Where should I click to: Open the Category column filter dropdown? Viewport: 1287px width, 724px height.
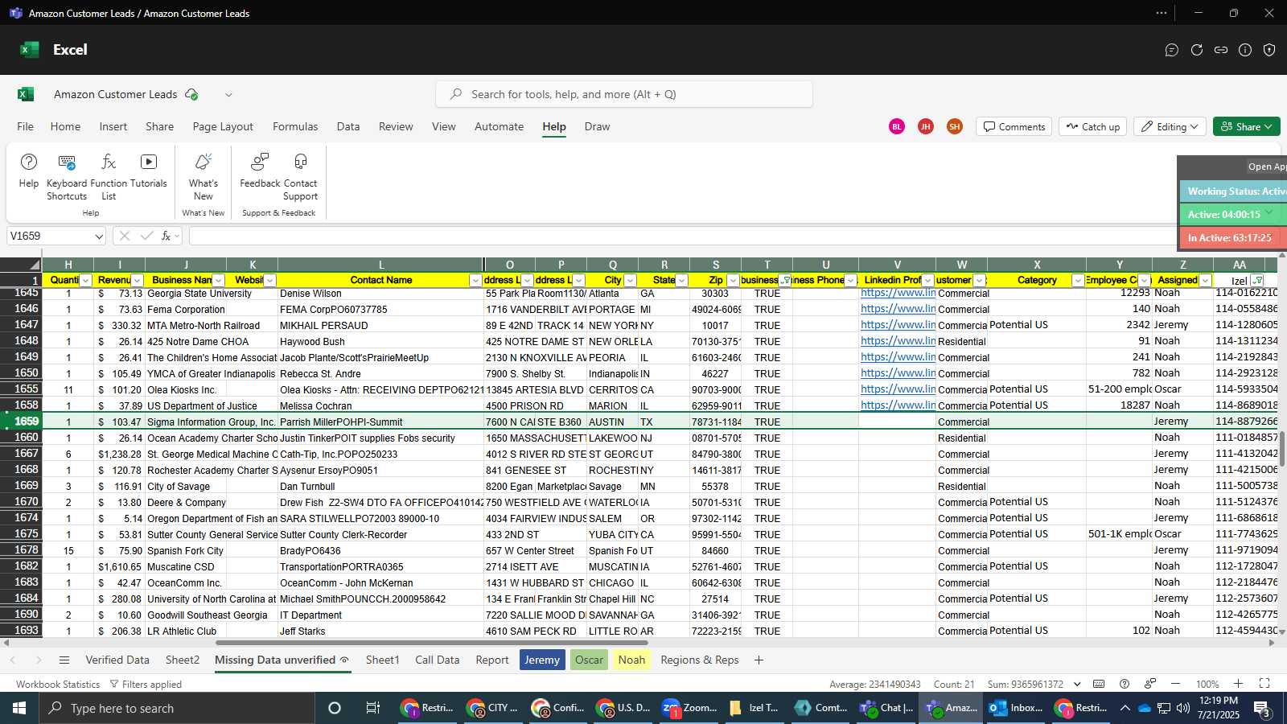pyautogui.click(x=1079, y=280)
